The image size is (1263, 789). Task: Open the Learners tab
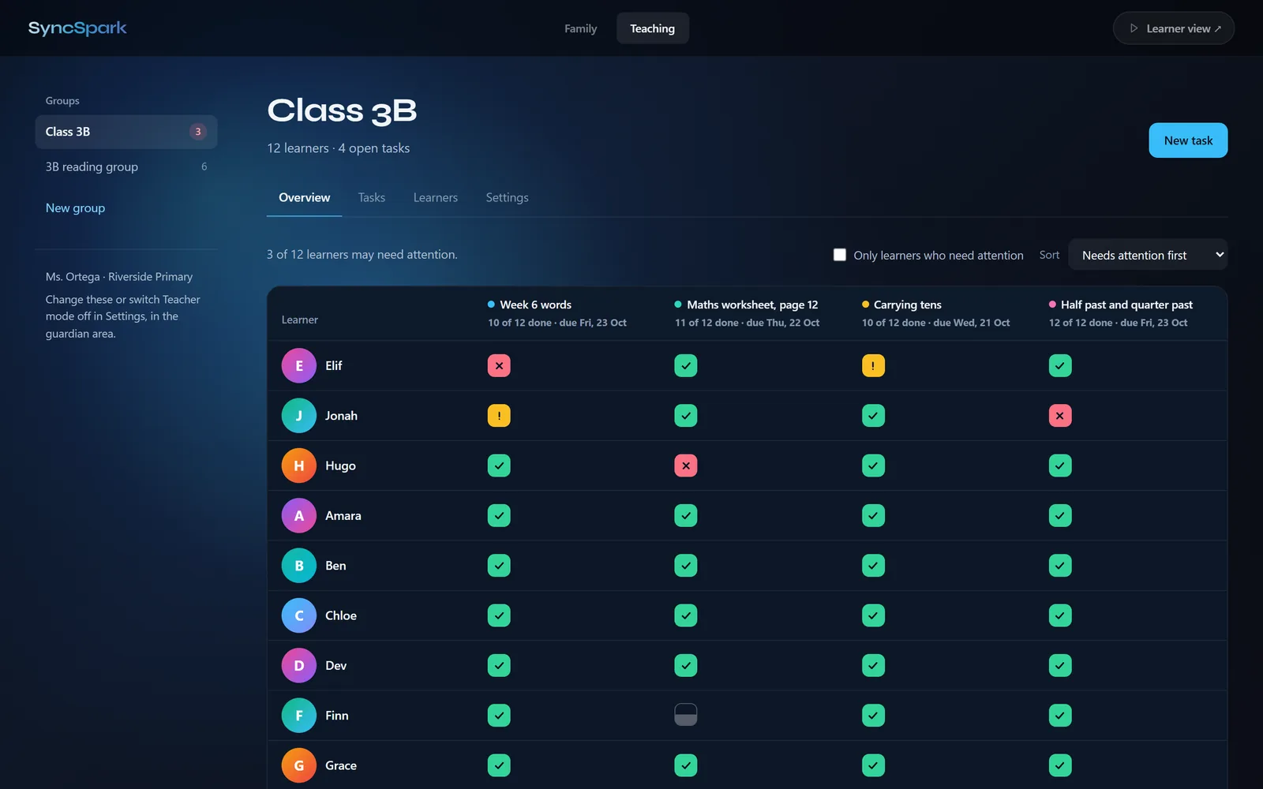[x=436, y=197]
